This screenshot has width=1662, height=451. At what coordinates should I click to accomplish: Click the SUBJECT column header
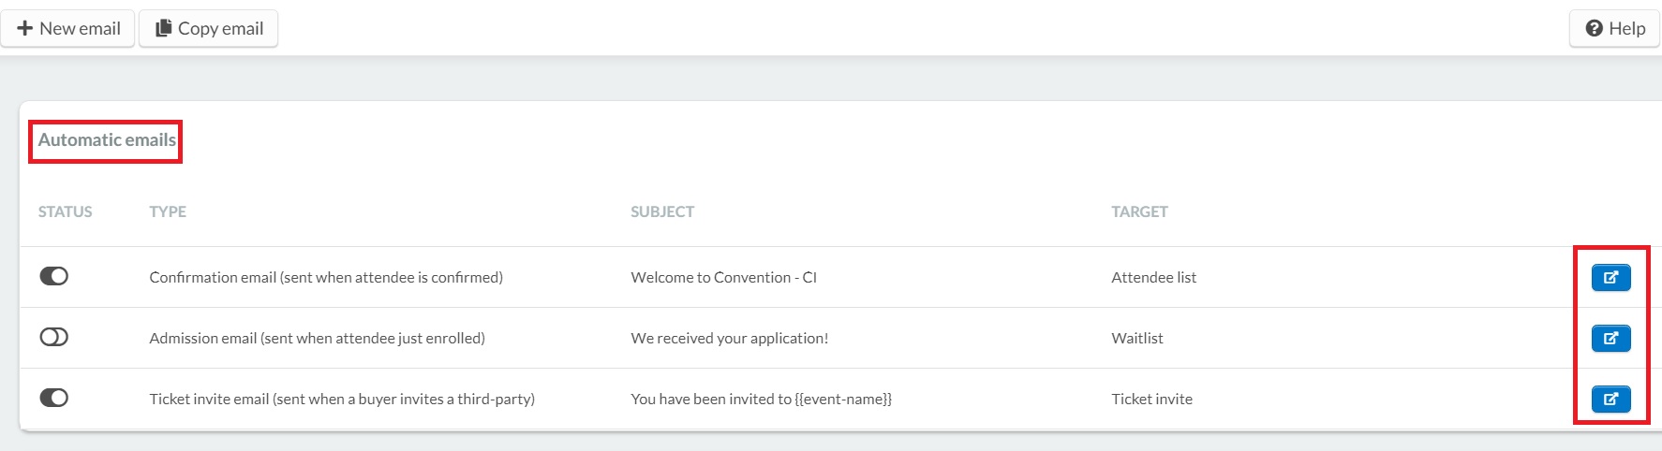pyautogui.click(x=662, y=211)
